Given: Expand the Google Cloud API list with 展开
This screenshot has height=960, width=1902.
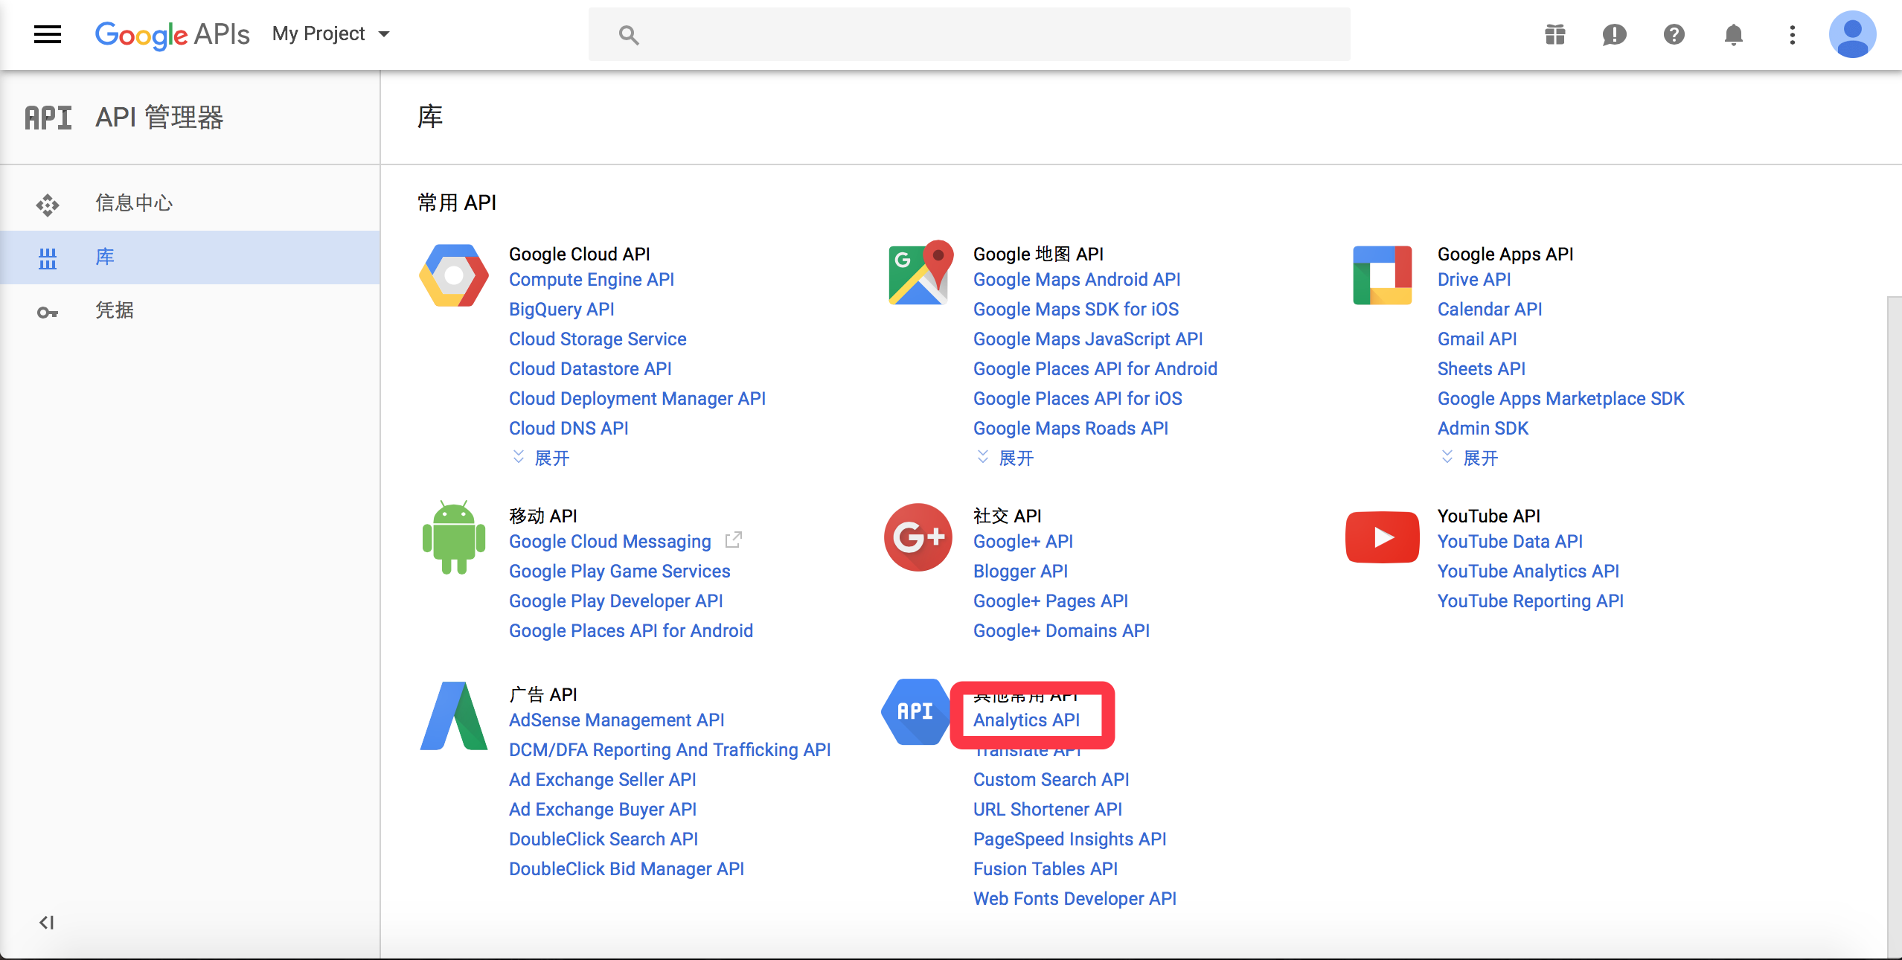Looking at the screenshot, I should coord(542,458).
